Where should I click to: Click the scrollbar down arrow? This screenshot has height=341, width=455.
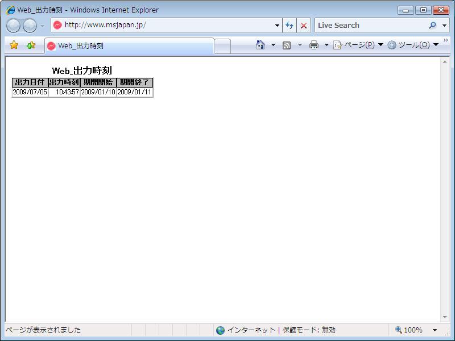pos(445,317)
